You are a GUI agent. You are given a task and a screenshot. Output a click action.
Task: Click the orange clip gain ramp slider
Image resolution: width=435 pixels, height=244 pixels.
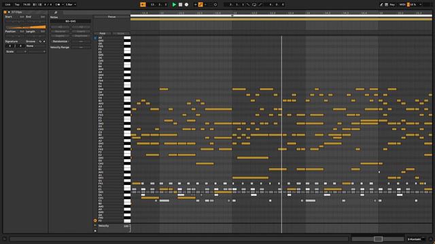point(26,27)
